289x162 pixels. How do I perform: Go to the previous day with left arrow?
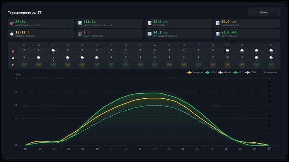click(252, 13)
